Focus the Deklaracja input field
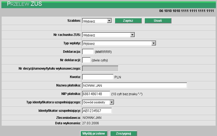Image resolution: width=217 pixels, height=136 pixels. (x=88, y=52)
